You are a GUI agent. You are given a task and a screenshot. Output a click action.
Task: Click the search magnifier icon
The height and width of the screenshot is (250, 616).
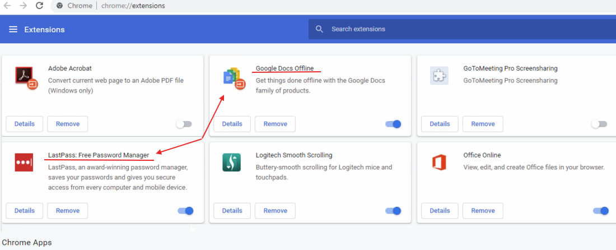click(319, 29)
